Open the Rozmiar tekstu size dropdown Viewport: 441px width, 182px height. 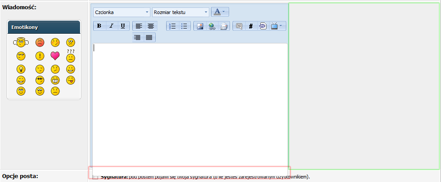(181, 12)
